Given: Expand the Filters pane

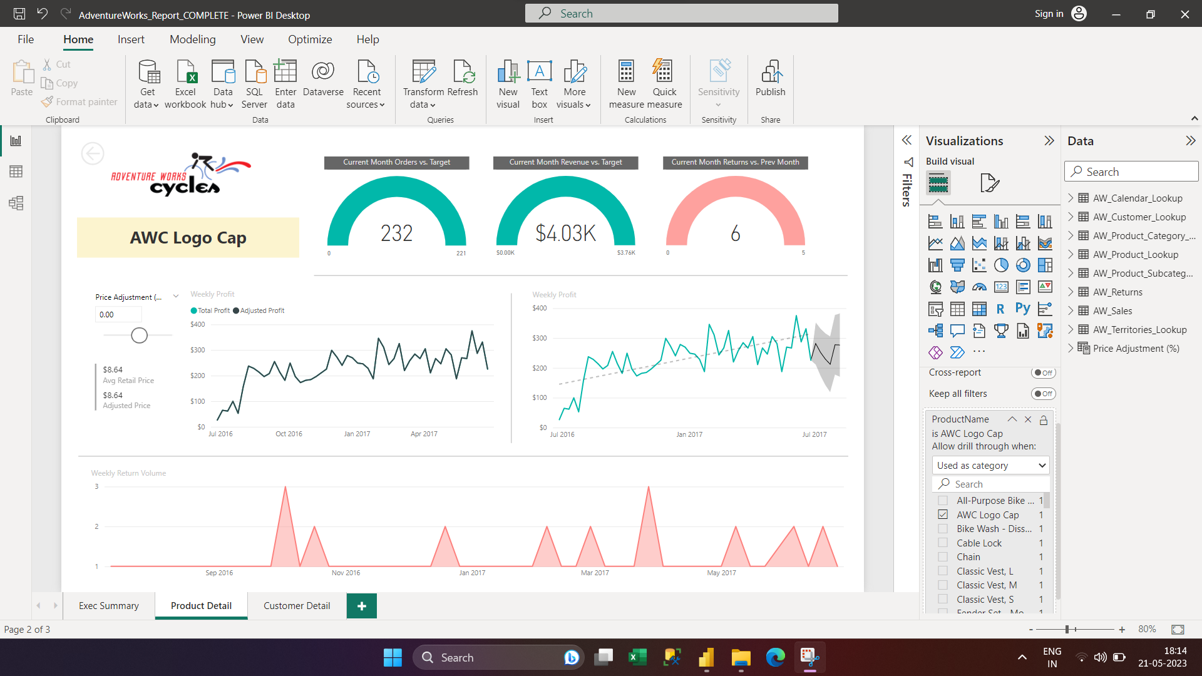Looking at the screenshot, I should coord(907,140).
